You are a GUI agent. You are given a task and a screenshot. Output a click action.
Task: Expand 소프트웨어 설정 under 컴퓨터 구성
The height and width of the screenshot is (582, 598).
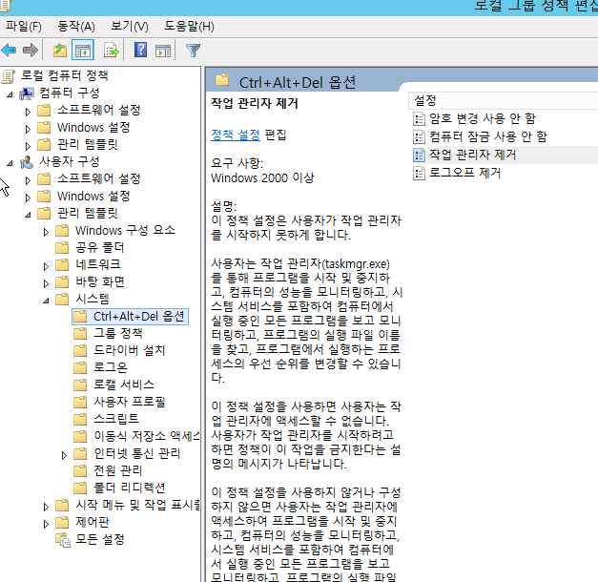(x=28, y=112)
